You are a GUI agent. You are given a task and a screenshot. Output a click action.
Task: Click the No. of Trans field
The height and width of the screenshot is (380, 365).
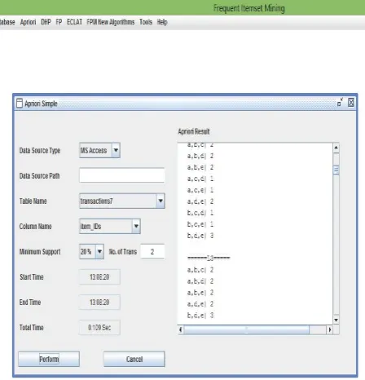coord(152,251)
